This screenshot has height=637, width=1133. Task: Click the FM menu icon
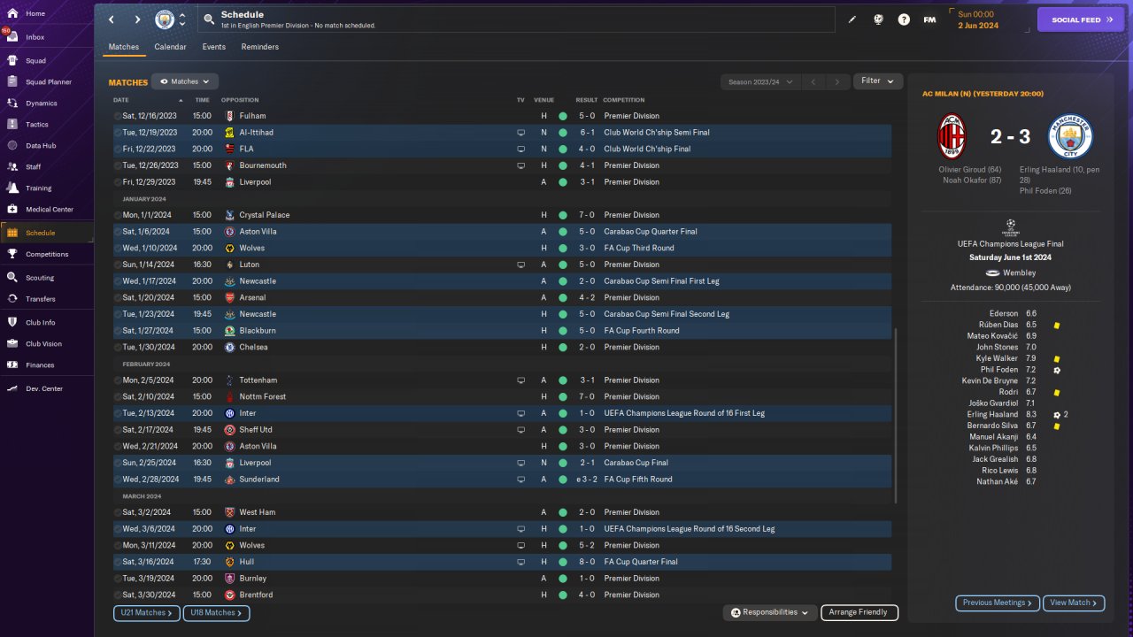[929, 19]
